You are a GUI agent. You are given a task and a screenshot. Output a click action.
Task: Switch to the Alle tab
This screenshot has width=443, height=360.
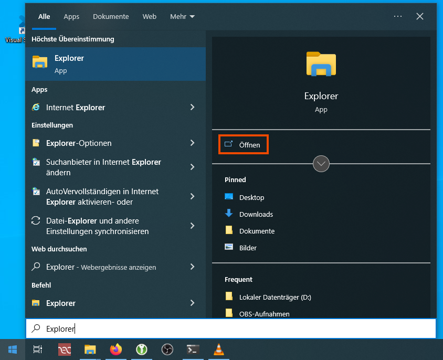coord(44,17)
